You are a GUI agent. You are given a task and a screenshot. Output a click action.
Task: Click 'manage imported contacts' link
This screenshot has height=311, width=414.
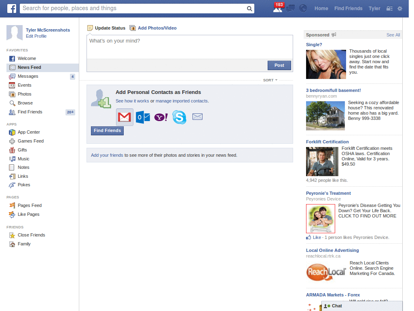tap(182, 101)
